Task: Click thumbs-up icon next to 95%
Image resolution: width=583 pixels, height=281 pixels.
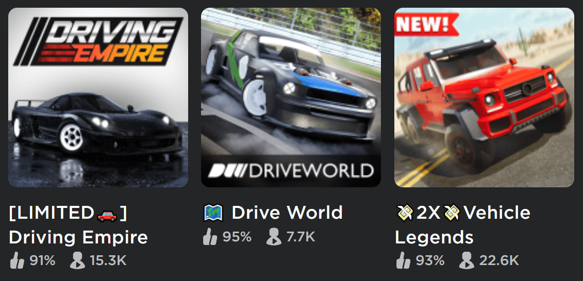Action: [x=210, y=237]
